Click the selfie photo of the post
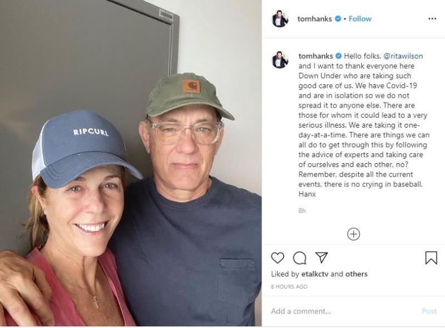 click(x=131, y=164)
